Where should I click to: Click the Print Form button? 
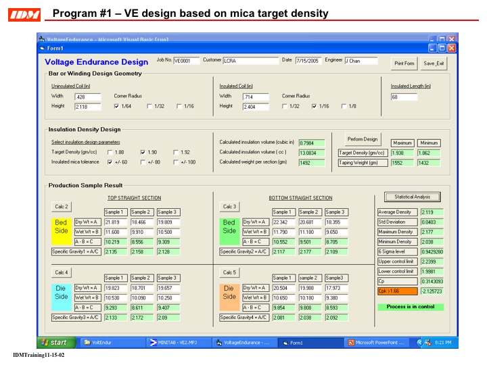[x=404, y=64]
